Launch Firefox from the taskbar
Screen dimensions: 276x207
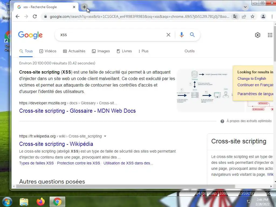click(x=40, y=202)
